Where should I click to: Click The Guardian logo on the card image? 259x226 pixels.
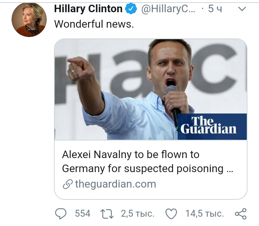click(208, 125)
